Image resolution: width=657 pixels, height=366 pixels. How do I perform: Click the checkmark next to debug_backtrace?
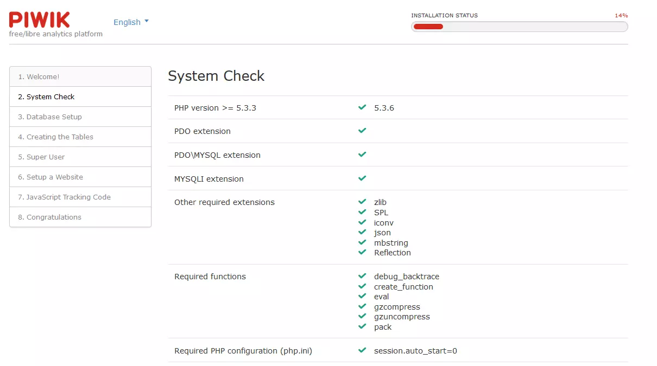point(362,277)
